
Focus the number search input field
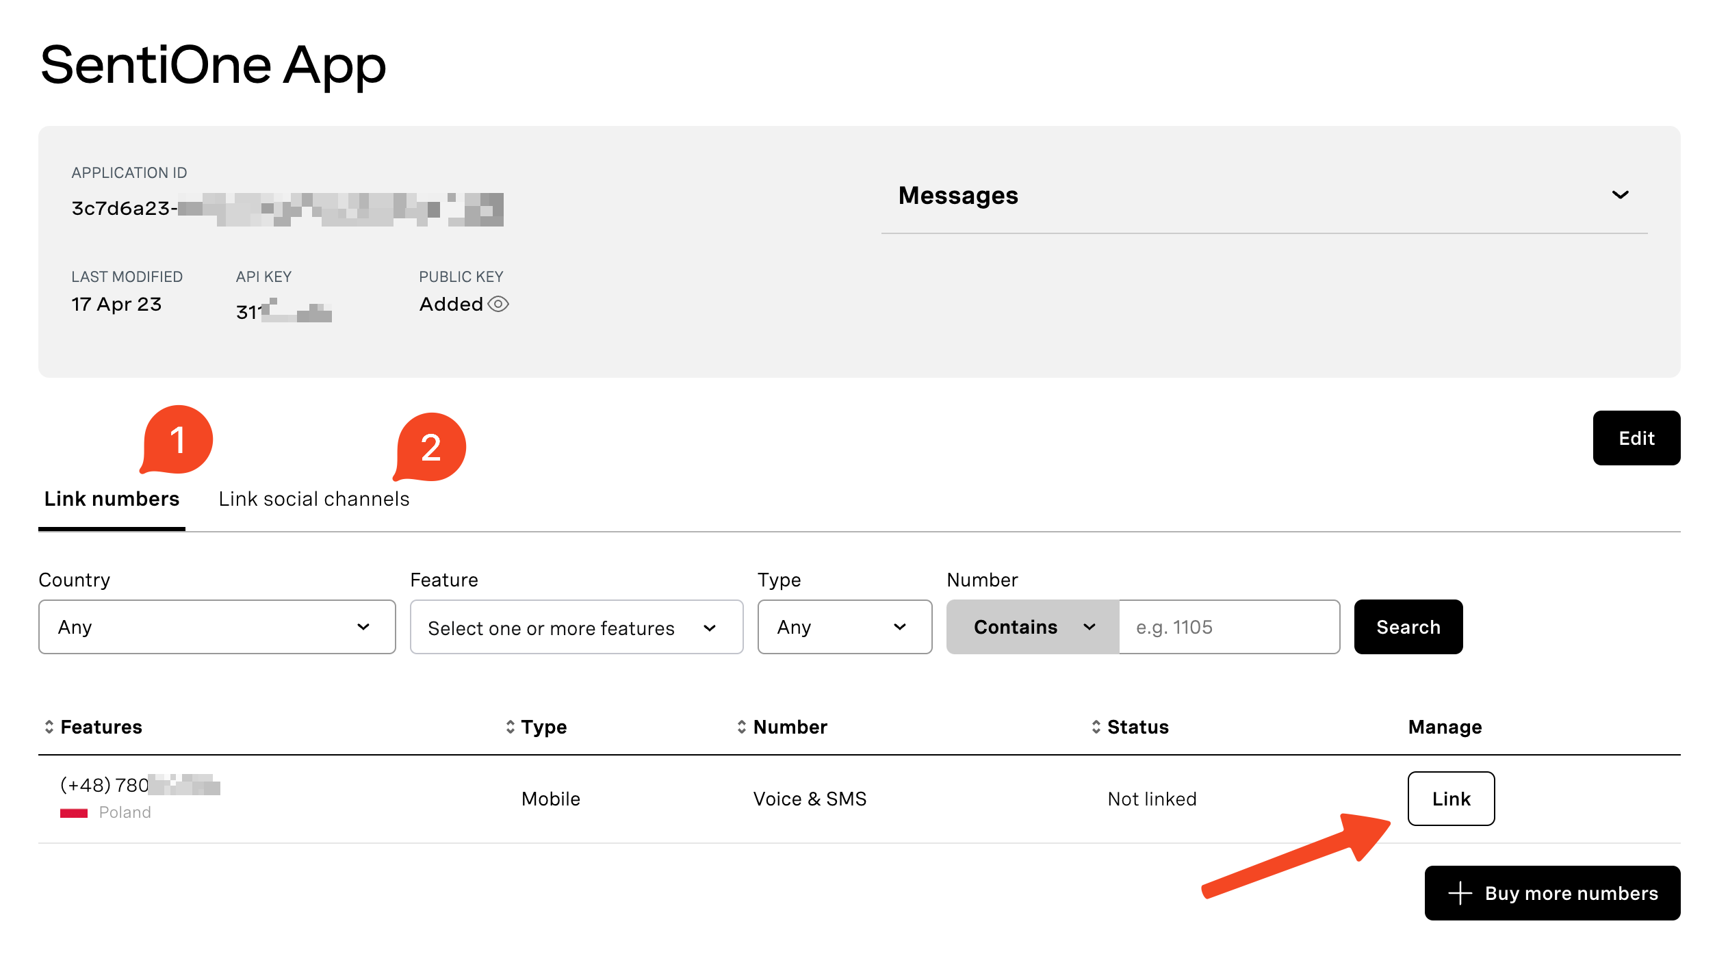pos(1228,627)
